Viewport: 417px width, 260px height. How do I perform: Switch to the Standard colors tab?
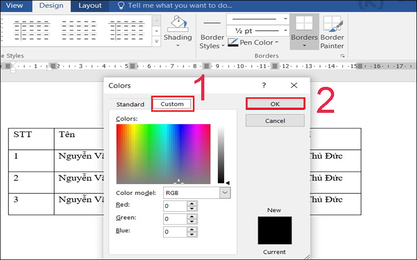(x=130, y=104)
